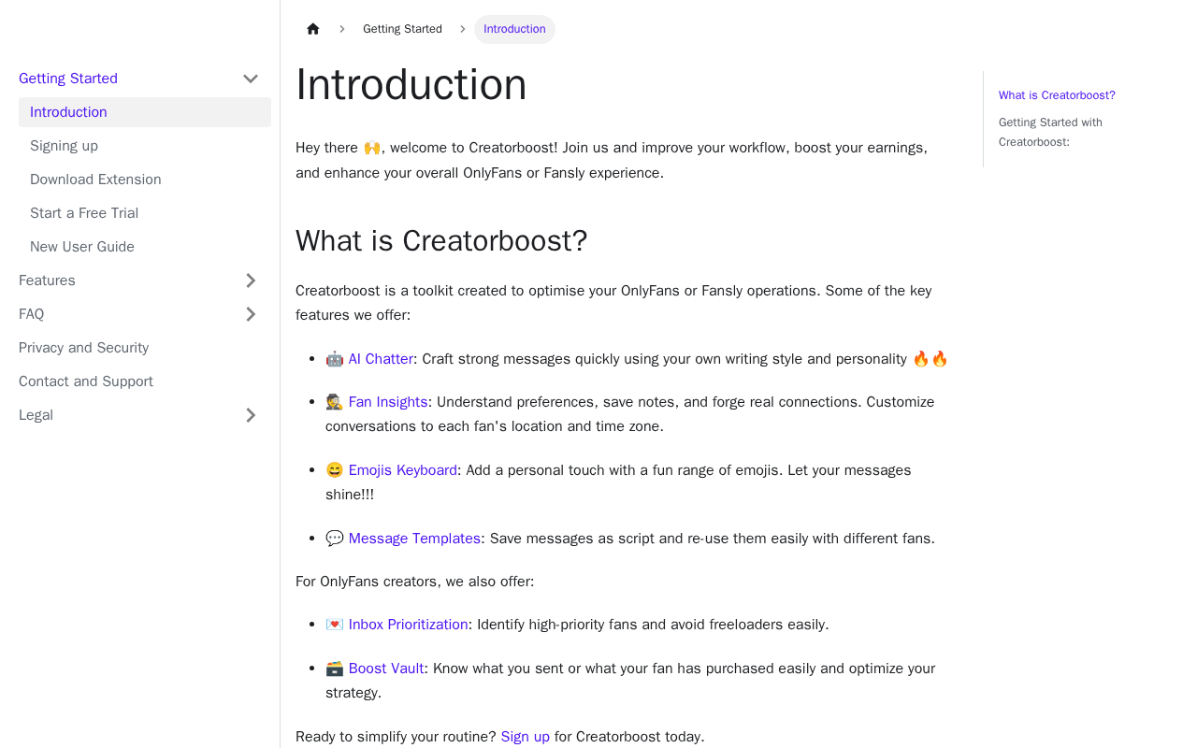Expand the FAQ chevron in sidebar

(x=251, y=314)
